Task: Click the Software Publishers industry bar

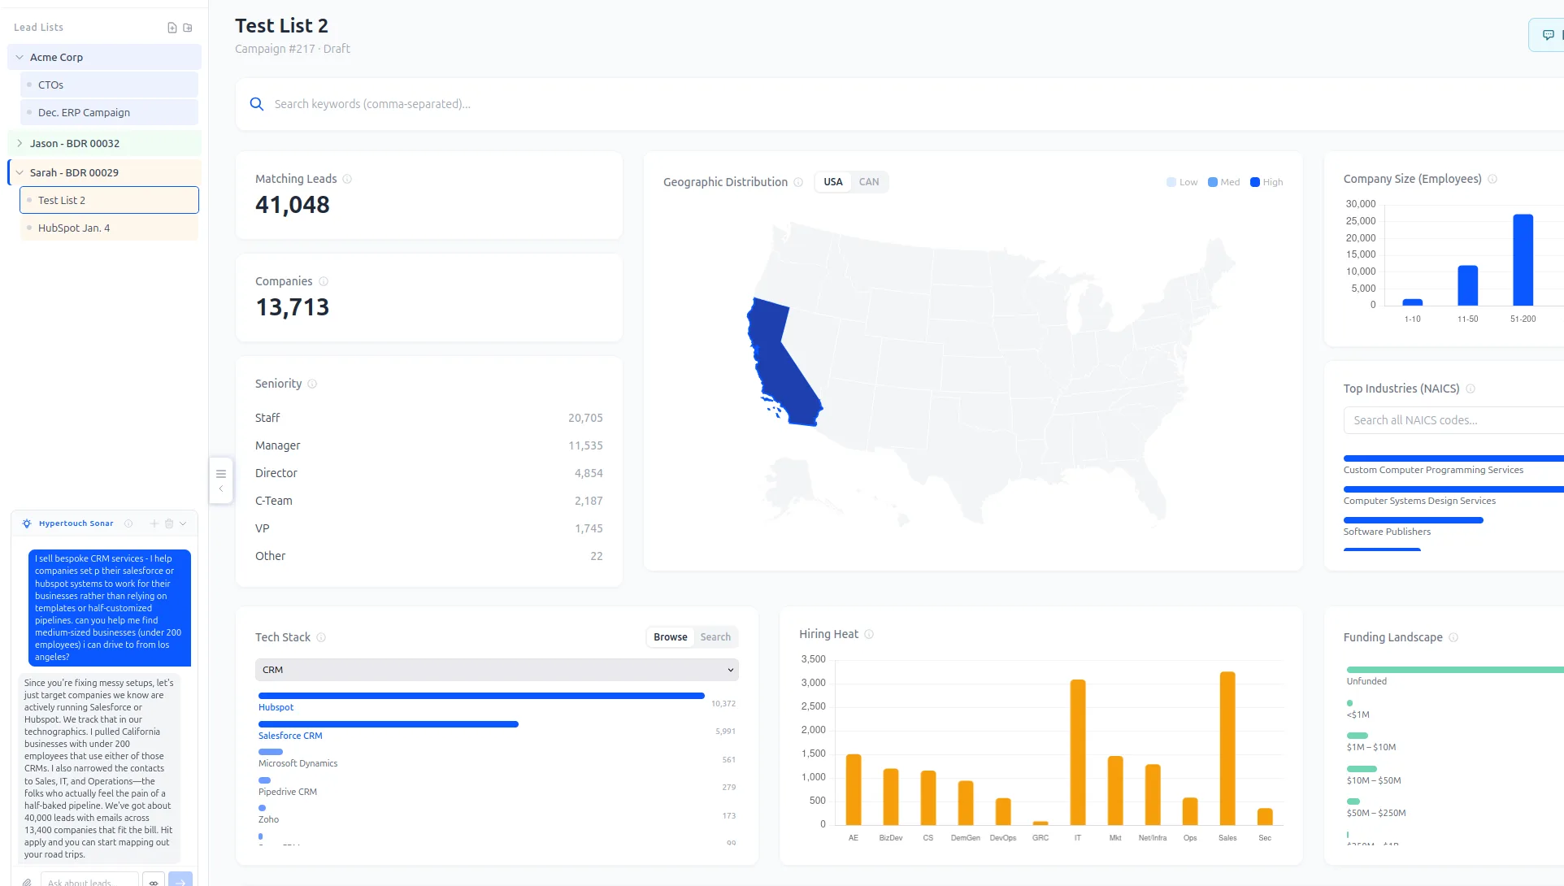Action: point(1414,520)
